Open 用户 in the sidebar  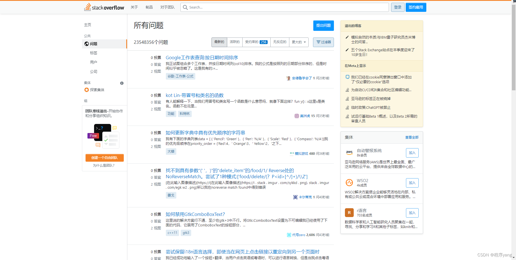tap(94, 62)
